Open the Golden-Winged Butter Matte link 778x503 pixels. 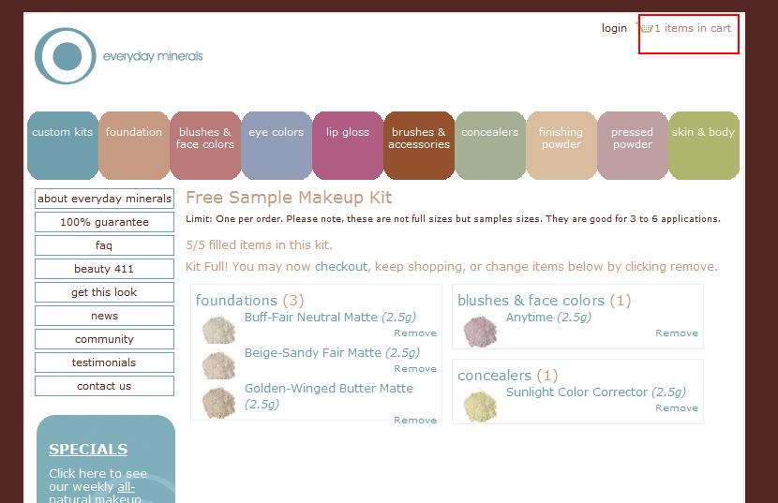click(328, 396)
